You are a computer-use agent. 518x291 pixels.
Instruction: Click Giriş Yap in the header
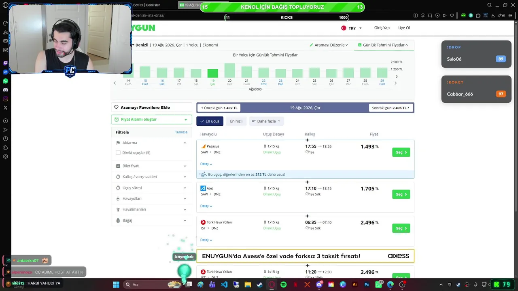(382, 28)
